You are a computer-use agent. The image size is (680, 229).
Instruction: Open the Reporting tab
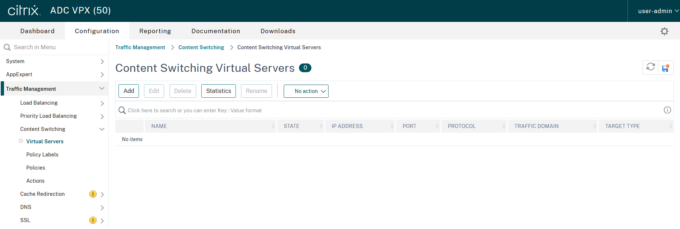(x=155, y=31)
